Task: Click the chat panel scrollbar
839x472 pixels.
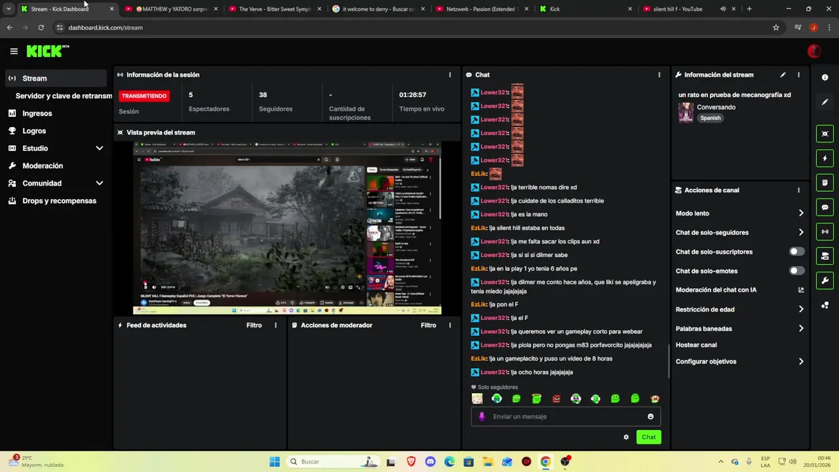Action: click(668, 361)
